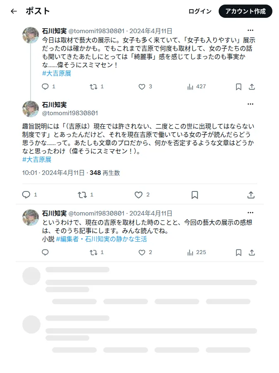279x373 pixels.
Task: Open more options on the last reply
Action: [250, 213]
